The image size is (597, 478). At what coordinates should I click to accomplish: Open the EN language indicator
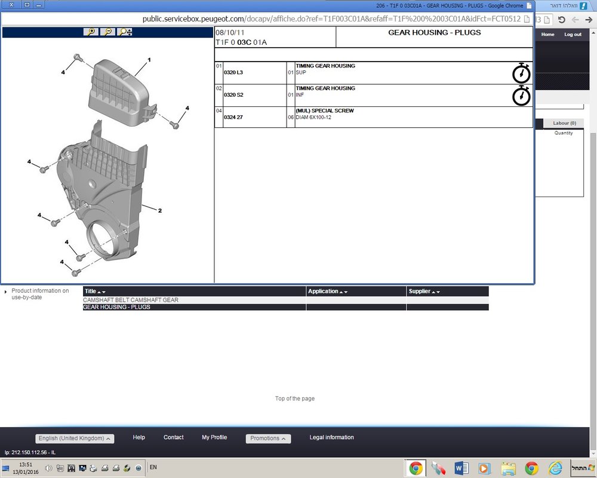click(153, 467)
